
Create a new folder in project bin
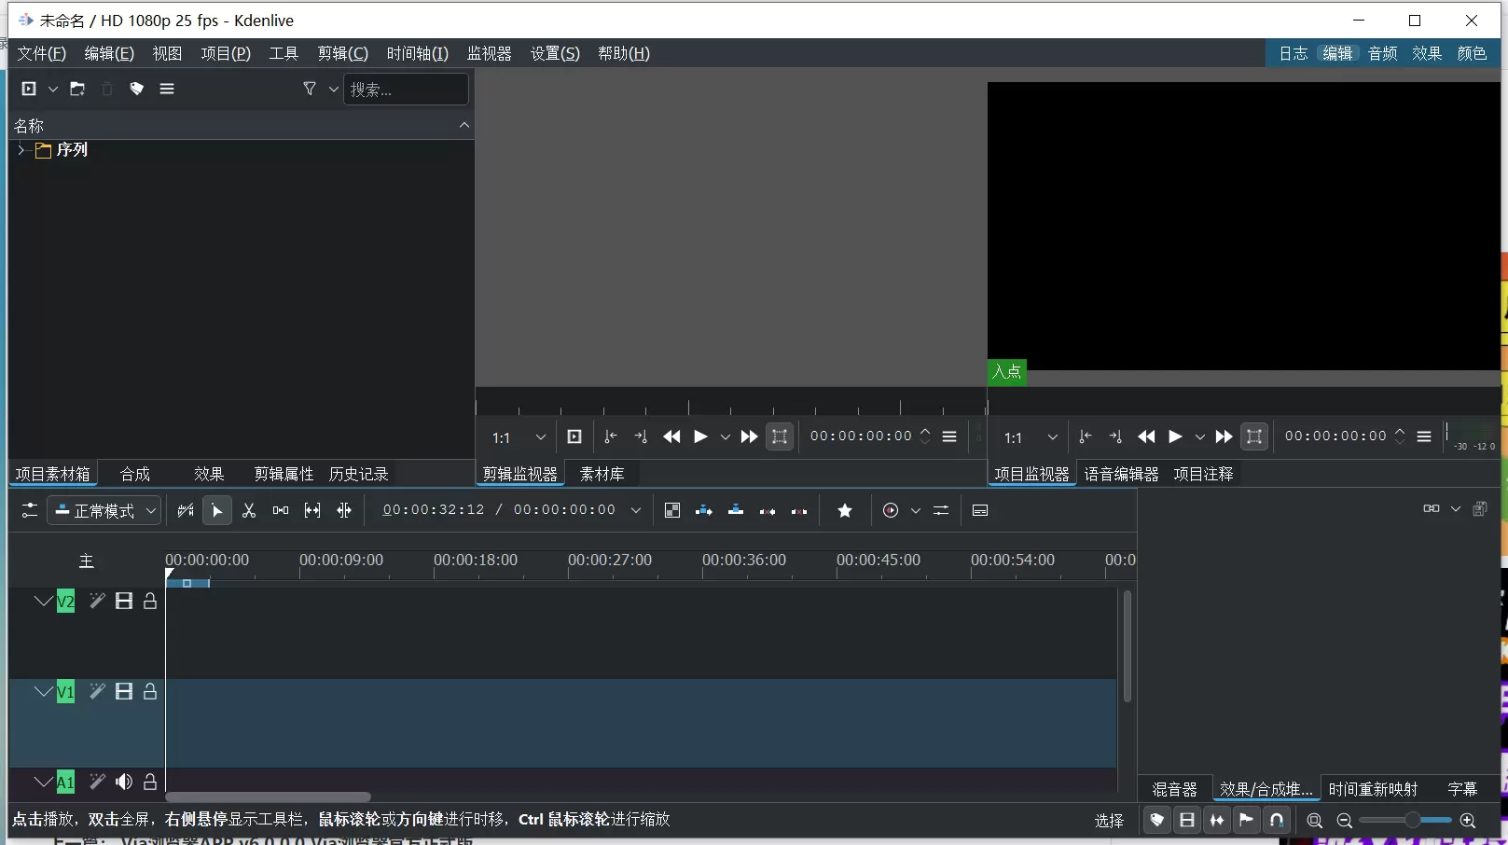[77, 89]
